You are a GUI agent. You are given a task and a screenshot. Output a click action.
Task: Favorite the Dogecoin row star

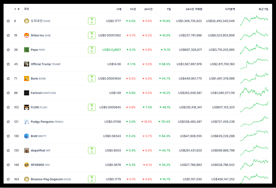point(8,21)
